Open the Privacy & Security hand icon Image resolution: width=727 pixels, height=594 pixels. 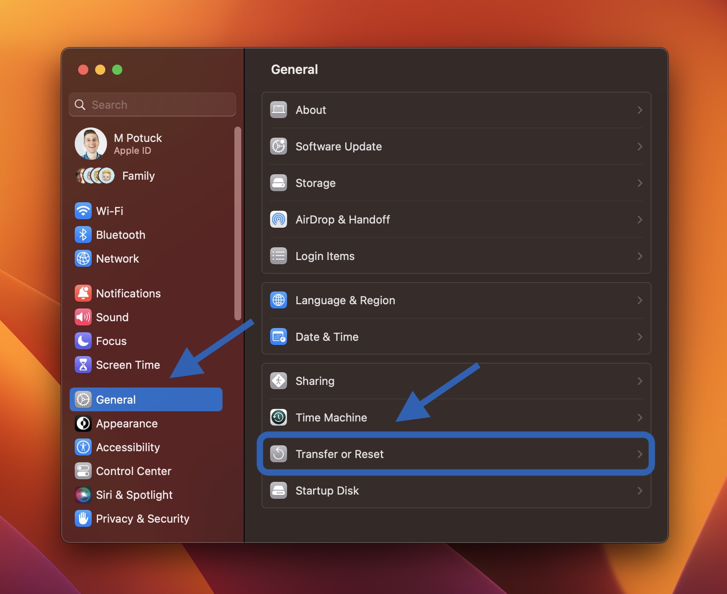84,518
